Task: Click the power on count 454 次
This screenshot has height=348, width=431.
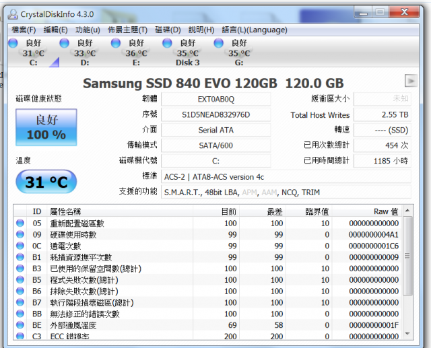Action: (383, 145)
